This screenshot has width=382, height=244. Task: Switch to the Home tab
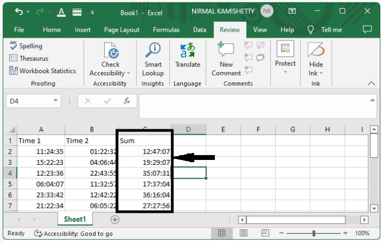click(x=52, y=29)
